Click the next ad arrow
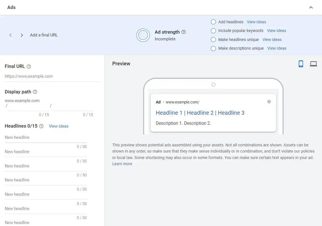This screenshot has width=322, height=226. coord(22,35)
